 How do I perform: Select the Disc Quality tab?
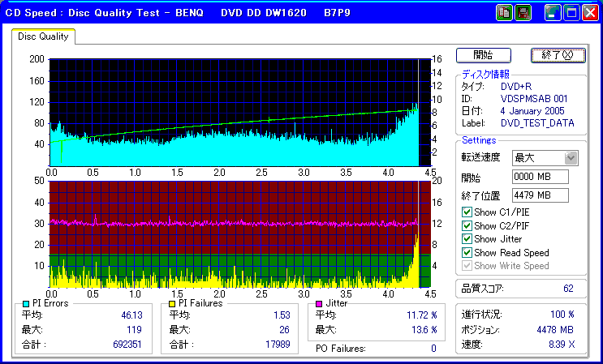[43, 36]
